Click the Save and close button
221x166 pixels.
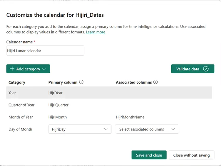click(x=149, y=155)
